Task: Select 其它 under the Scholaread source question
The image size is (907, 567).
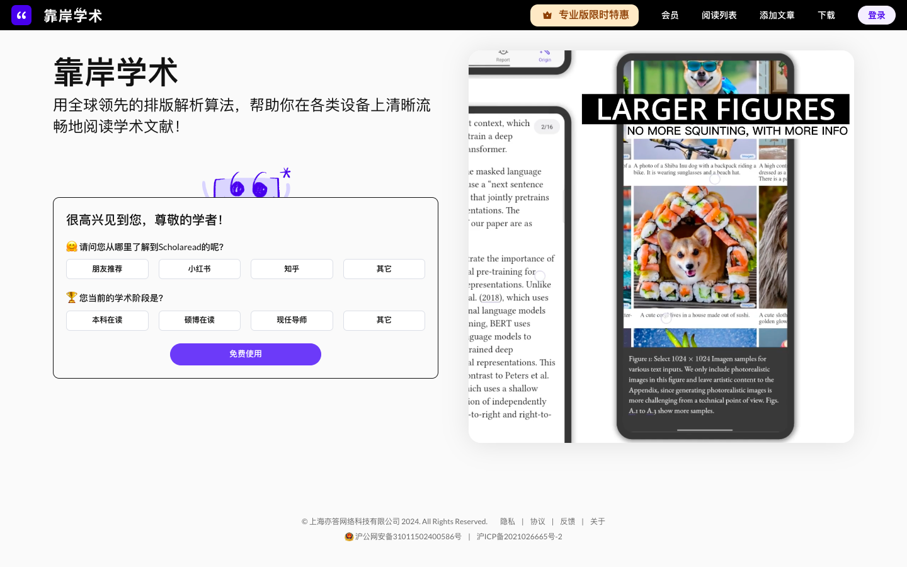Action: [x=384, y=269]
